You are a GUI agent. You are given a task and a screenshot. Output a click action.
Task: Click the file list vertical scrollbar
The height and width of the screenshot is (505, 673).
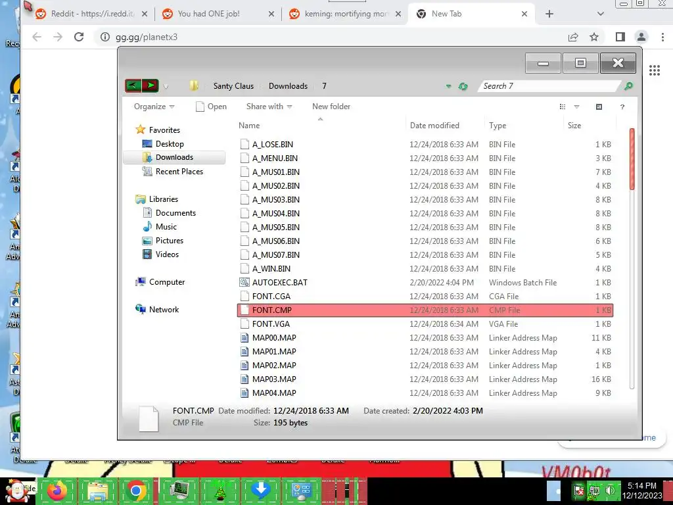click(x=632, y=258)
